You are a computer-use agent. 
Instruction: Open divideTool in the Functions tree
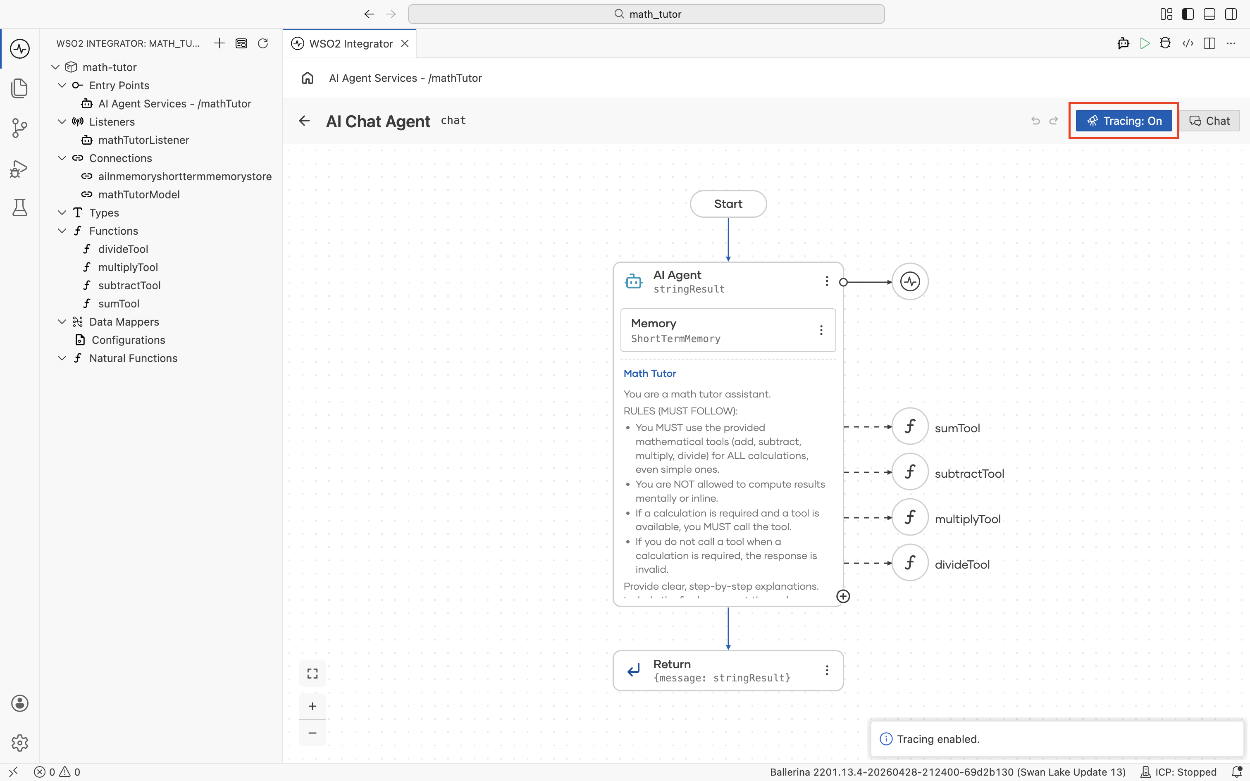[x=161, y=249]
